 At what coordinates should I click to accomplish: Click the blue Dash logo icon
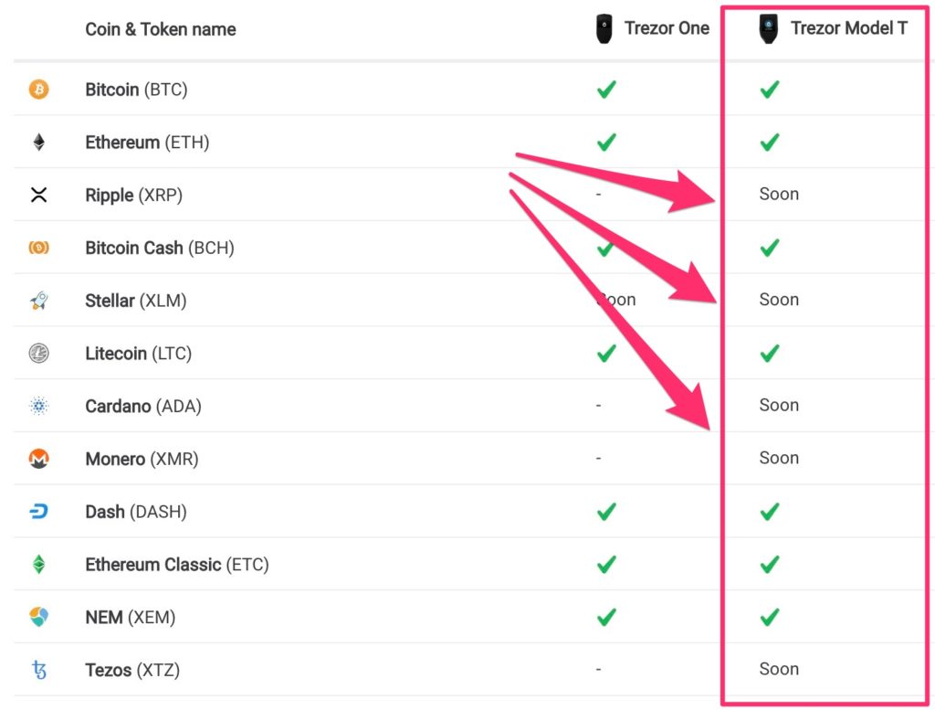(38, 512)
